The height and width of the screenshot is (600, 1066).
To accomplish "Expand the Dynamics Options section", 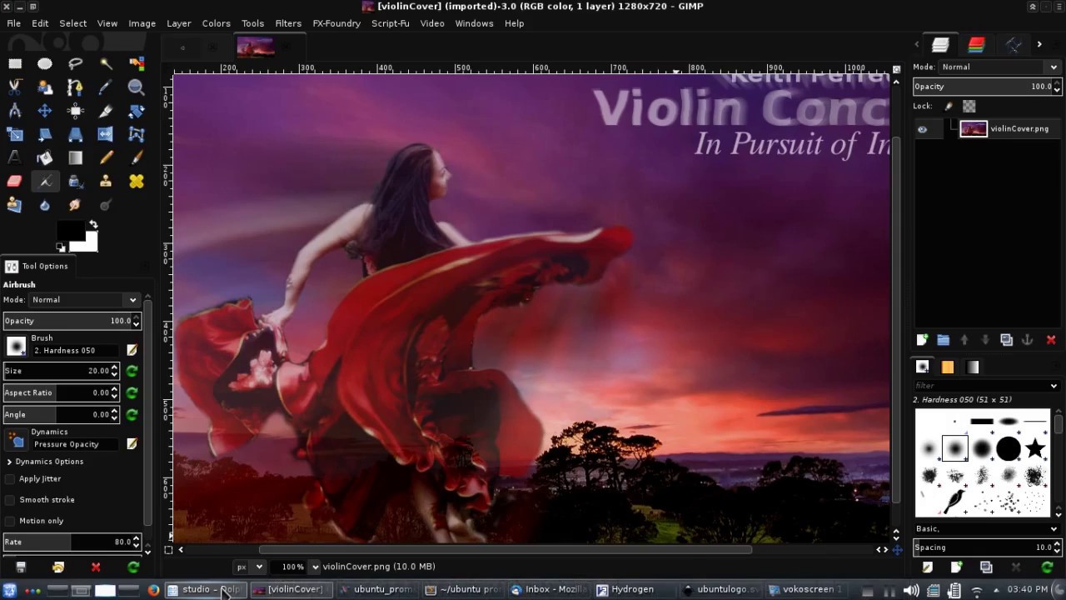I will pos(9,462).
